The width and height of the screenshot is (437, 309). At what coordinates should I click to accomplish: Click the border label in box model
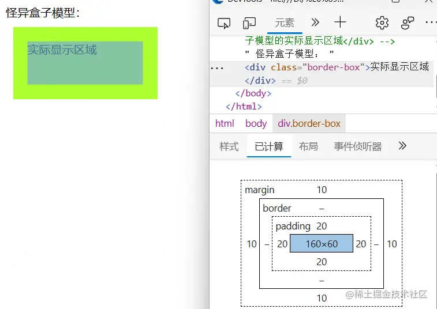pos(277,208)
